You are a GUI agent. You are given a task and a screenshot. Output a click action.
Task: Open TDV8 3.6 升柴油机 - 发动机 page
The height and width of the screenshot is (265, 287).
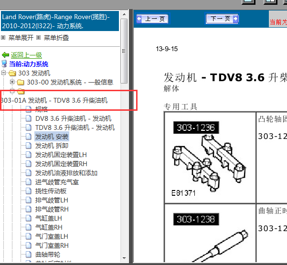click(x=75, y=127)
